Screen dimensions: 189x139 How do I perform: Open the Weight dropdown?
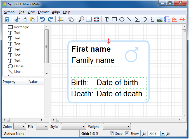tap(117, 126)
